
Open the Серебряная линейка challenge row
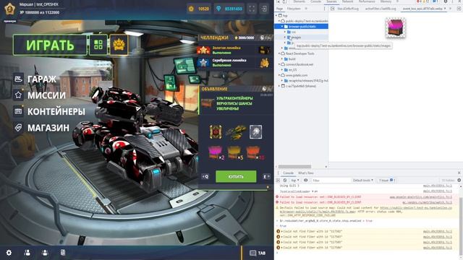pyautogui.click(x=235, y=63)
